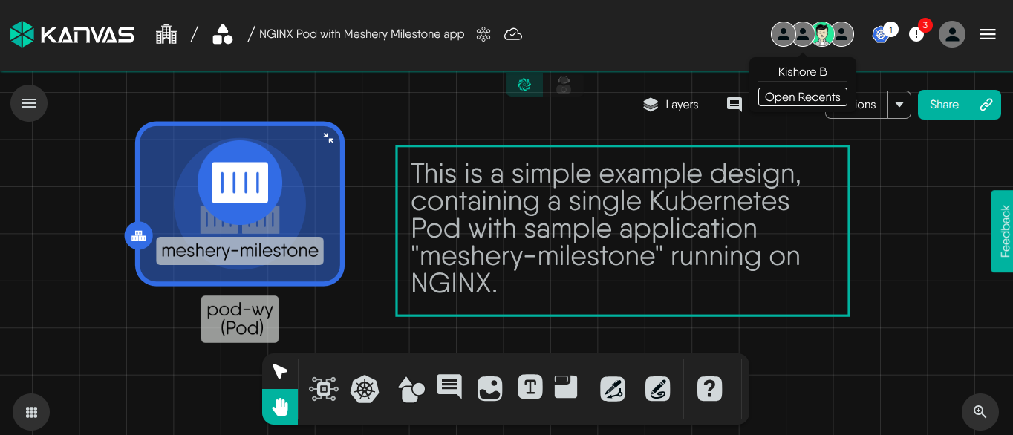Open the Layers panel

coord(671,105)
